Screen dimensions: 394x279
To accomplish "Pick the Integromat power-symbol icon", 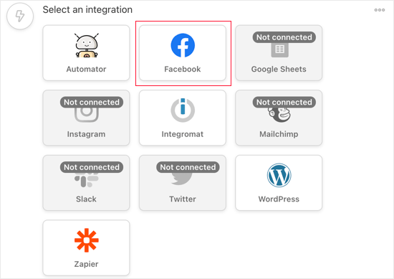I will tap(183, 110).
